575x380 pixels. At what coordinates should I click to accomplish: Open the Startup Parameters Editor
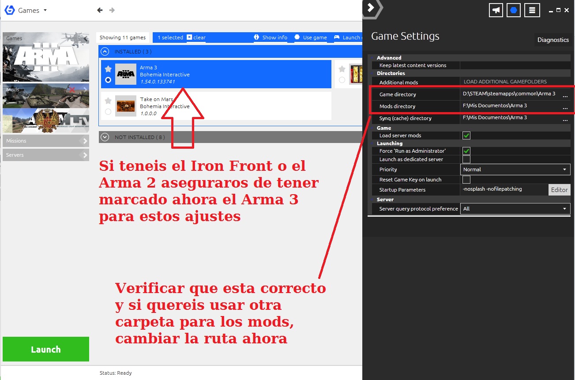tap(559, 190)
